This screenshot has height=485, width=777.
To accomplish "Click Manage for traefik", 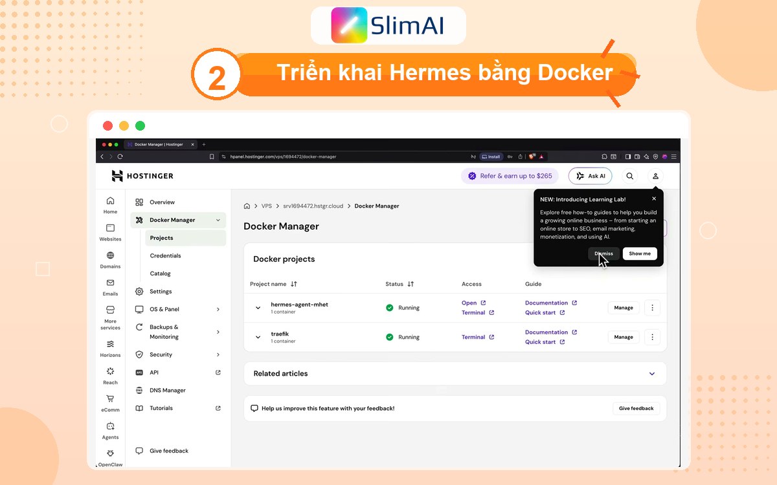I will click(x=624, y=337).
